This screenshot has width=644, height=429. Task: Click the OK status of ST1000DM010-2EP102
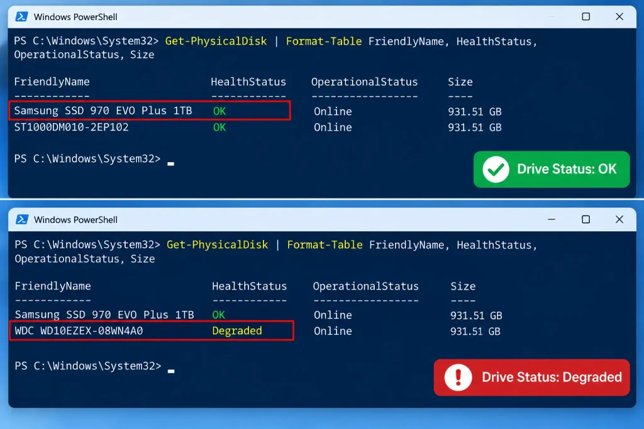tap(219, 128)
